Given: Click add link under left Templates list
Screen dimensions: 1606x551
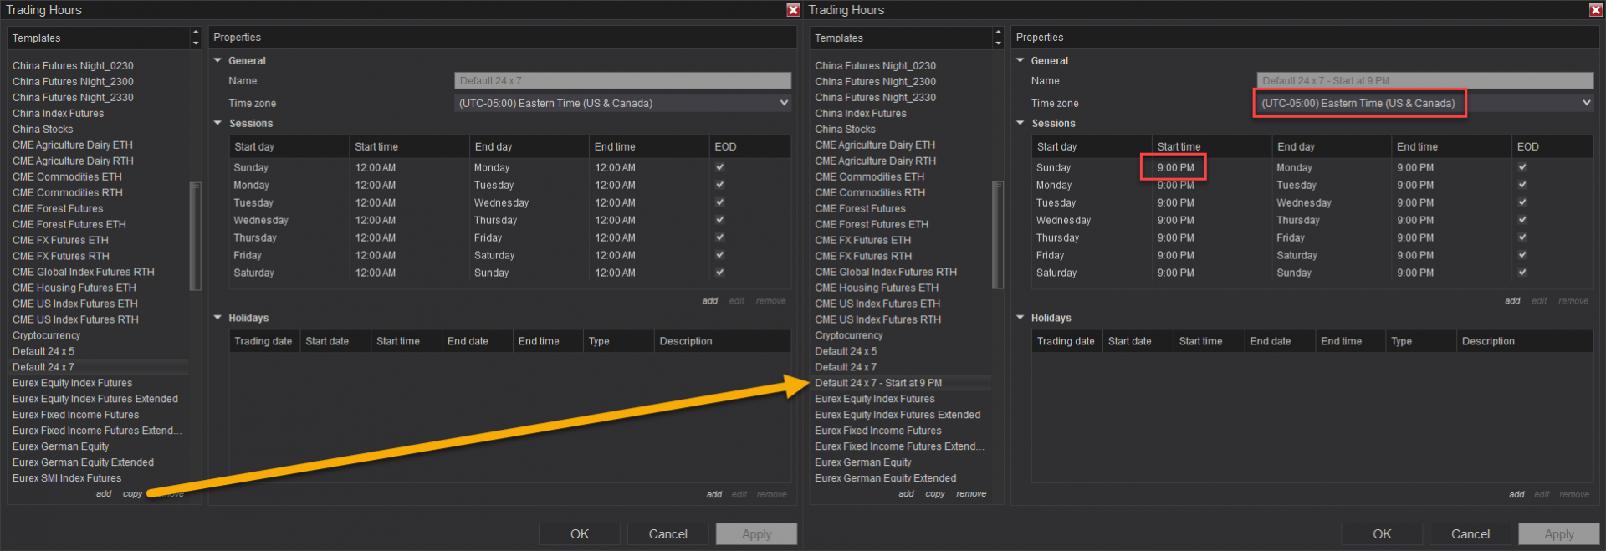Looking at the screenshot, I should coord(104,494).
